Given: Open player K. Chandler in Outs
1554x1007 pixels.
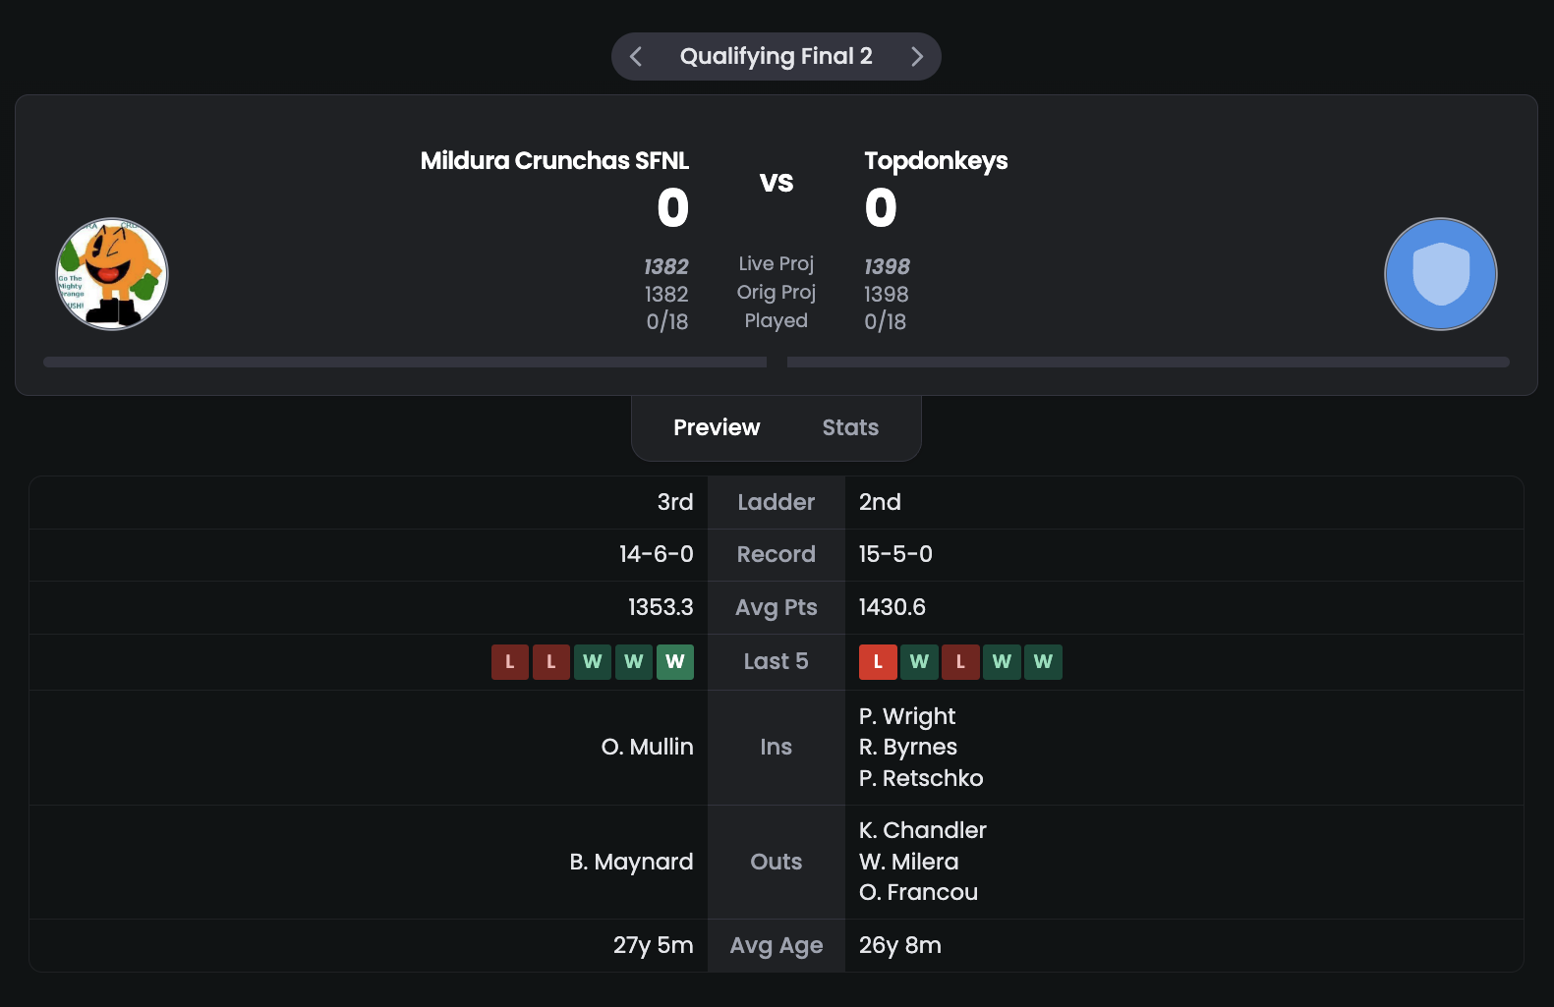Looking at the screenshot, I should 923,830.
